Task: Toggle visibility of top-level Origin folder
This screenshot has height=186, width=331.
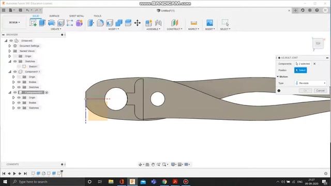Action: pyautogui.click(x=15, y=56)
